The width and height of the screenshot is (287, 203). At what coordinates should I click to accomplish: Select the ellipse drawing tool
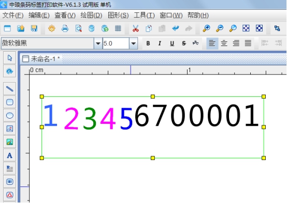(x=9, y=115)
